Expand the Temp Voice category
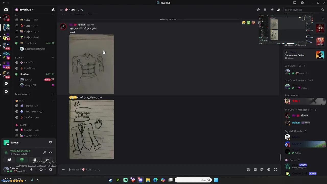Viewport: 327px width, 184px height. [x=22, y=94]
